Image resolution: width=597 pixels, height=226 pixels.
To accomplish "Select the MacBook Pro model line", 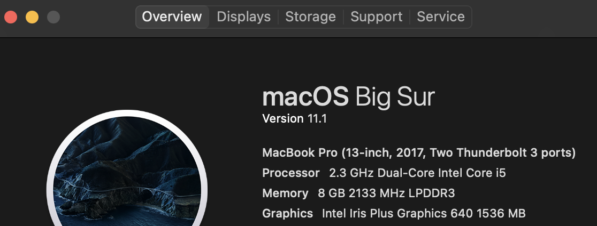I will pos(418,153).
